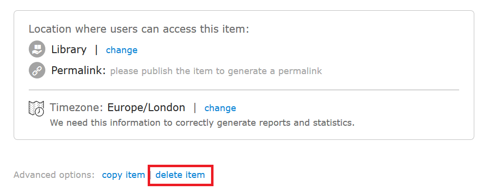Click the Advanced options label
This screenshot has height=193, width=485.
pos(54,175)
